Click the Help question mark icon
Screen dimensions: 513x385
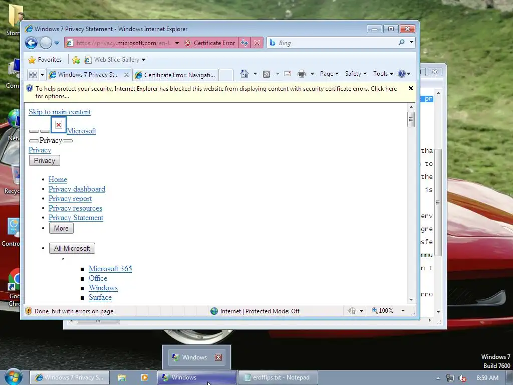click(402, 74)
